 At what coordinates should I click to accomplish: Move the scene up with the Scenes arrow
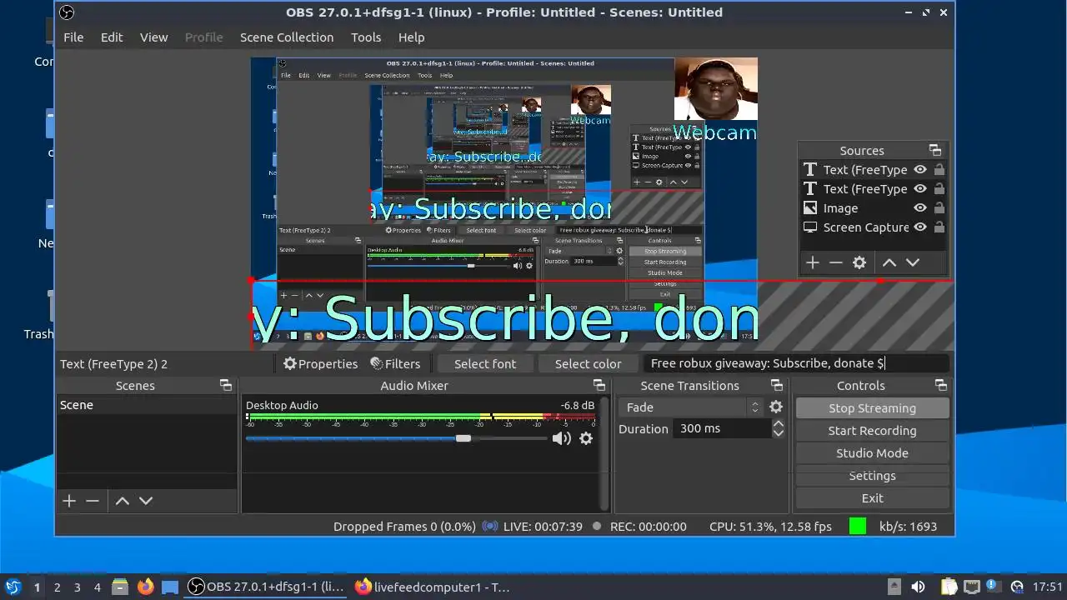(x=123, y=501)
